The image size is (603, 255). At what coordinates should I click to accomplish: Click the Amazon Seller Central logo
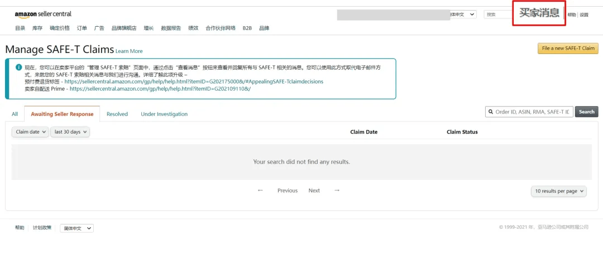43,14
